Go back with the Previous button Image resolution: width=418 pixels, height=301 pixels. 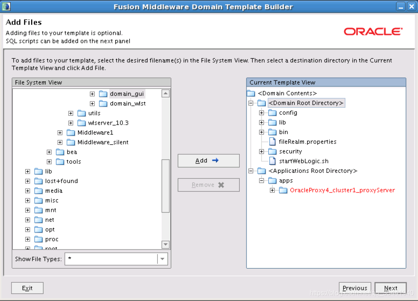pyautogui.click(x=355, y=288)
